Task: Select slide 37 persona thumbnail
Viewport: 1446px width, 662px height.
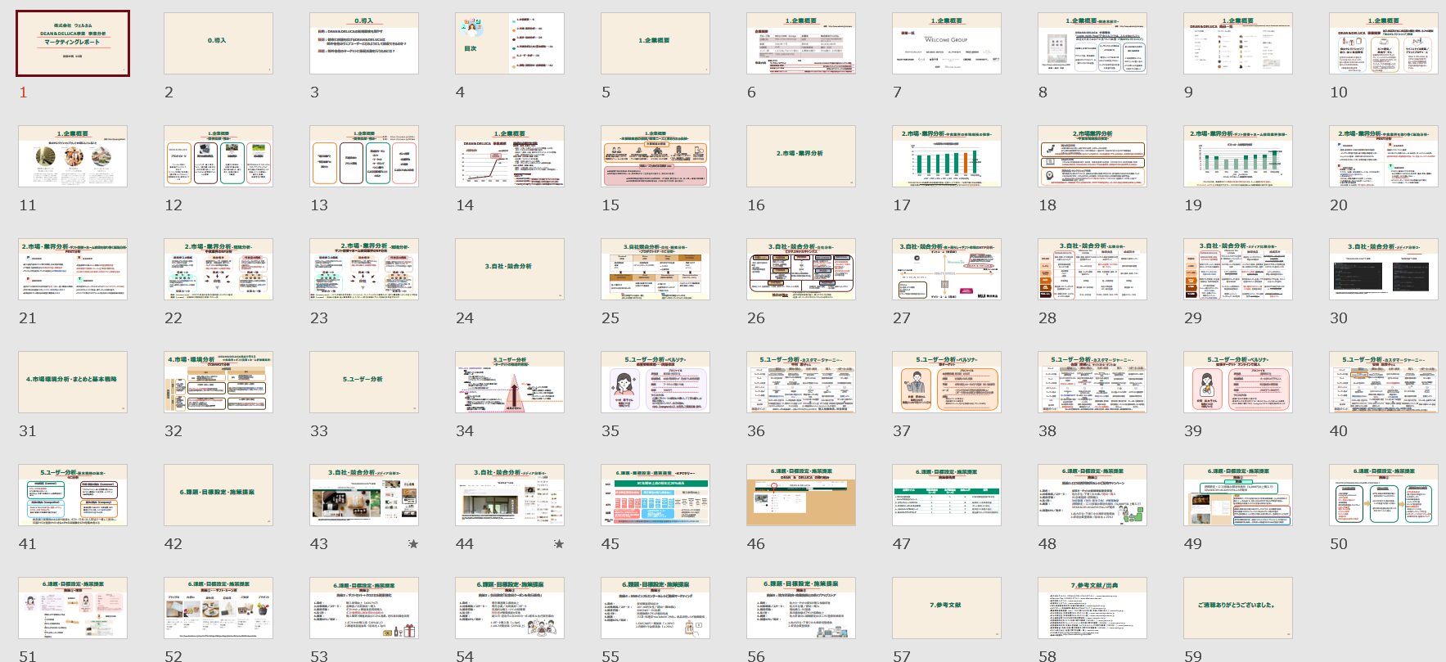Action: 947,382
